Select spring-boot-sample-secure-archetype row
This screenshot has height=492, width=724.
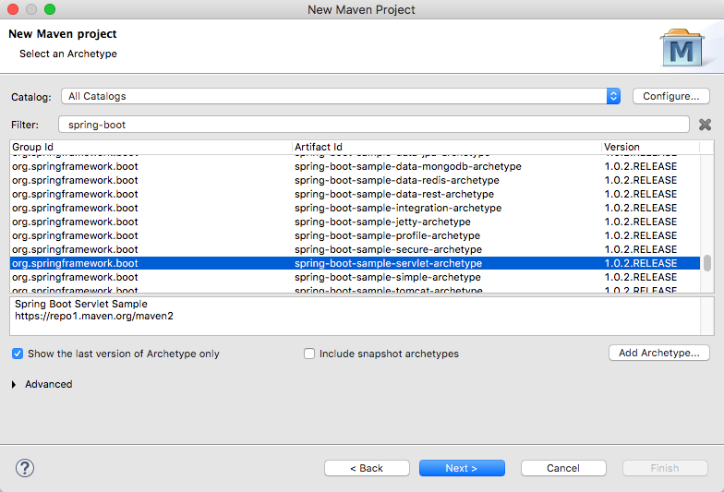pos(355,249)
